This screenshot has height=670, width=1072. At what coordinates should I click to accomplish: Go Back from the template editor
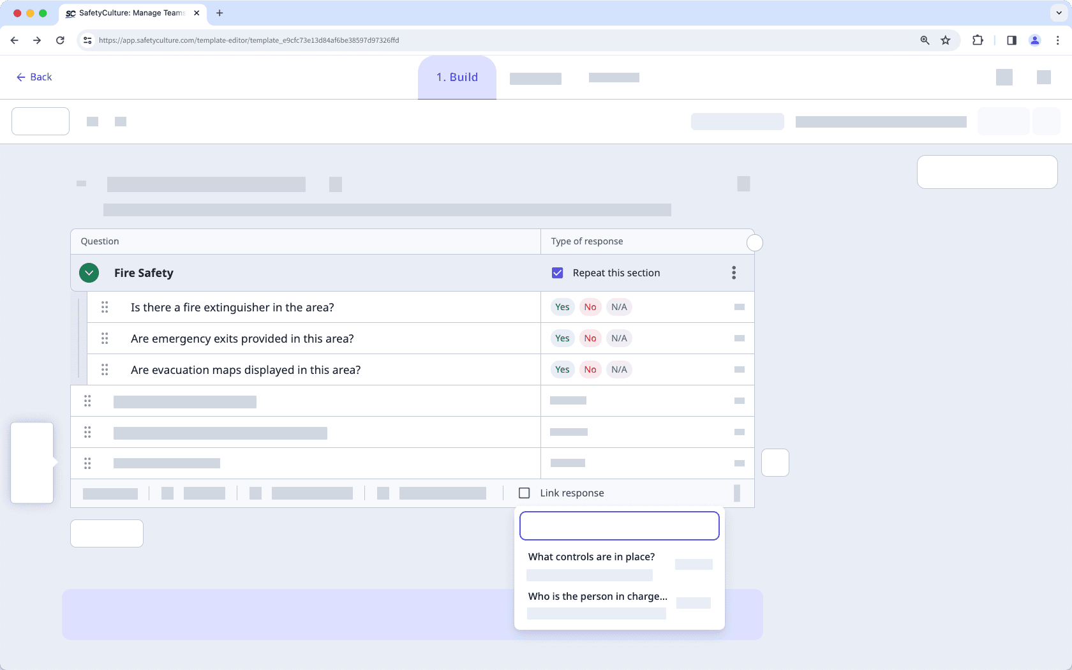point(34,77)
